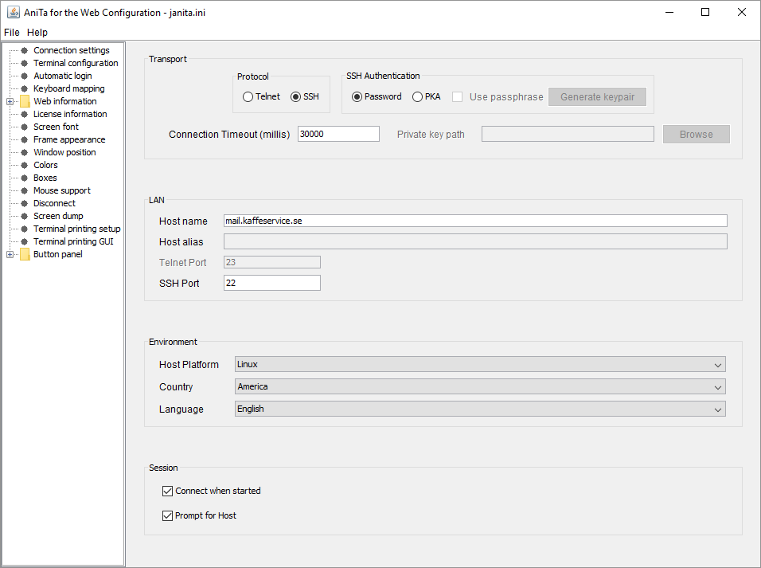Maximize the configuration window
Viewport: 761px width, 568px height.
pos(705,12)
